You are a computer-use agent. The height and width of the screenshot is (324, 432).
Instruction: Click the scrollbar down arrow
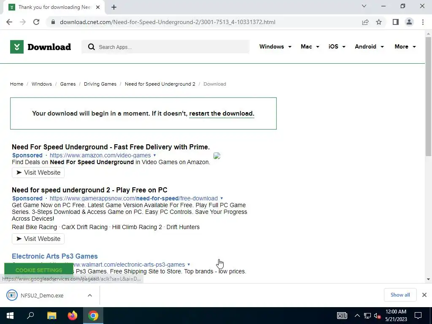coord(428,279)
